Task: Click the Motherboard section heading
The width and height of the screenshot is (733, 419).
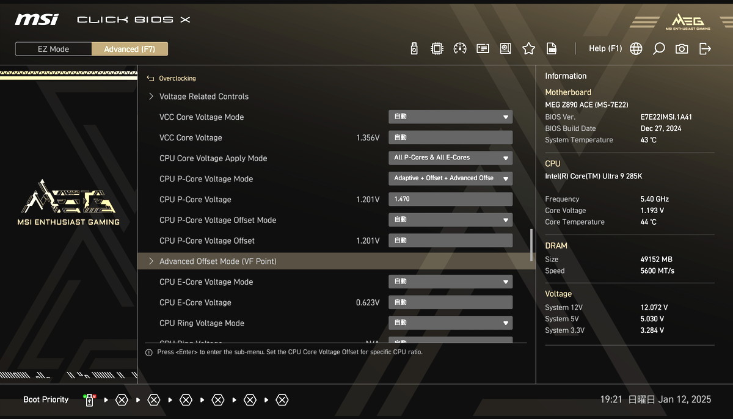Action: click(568, 93)
